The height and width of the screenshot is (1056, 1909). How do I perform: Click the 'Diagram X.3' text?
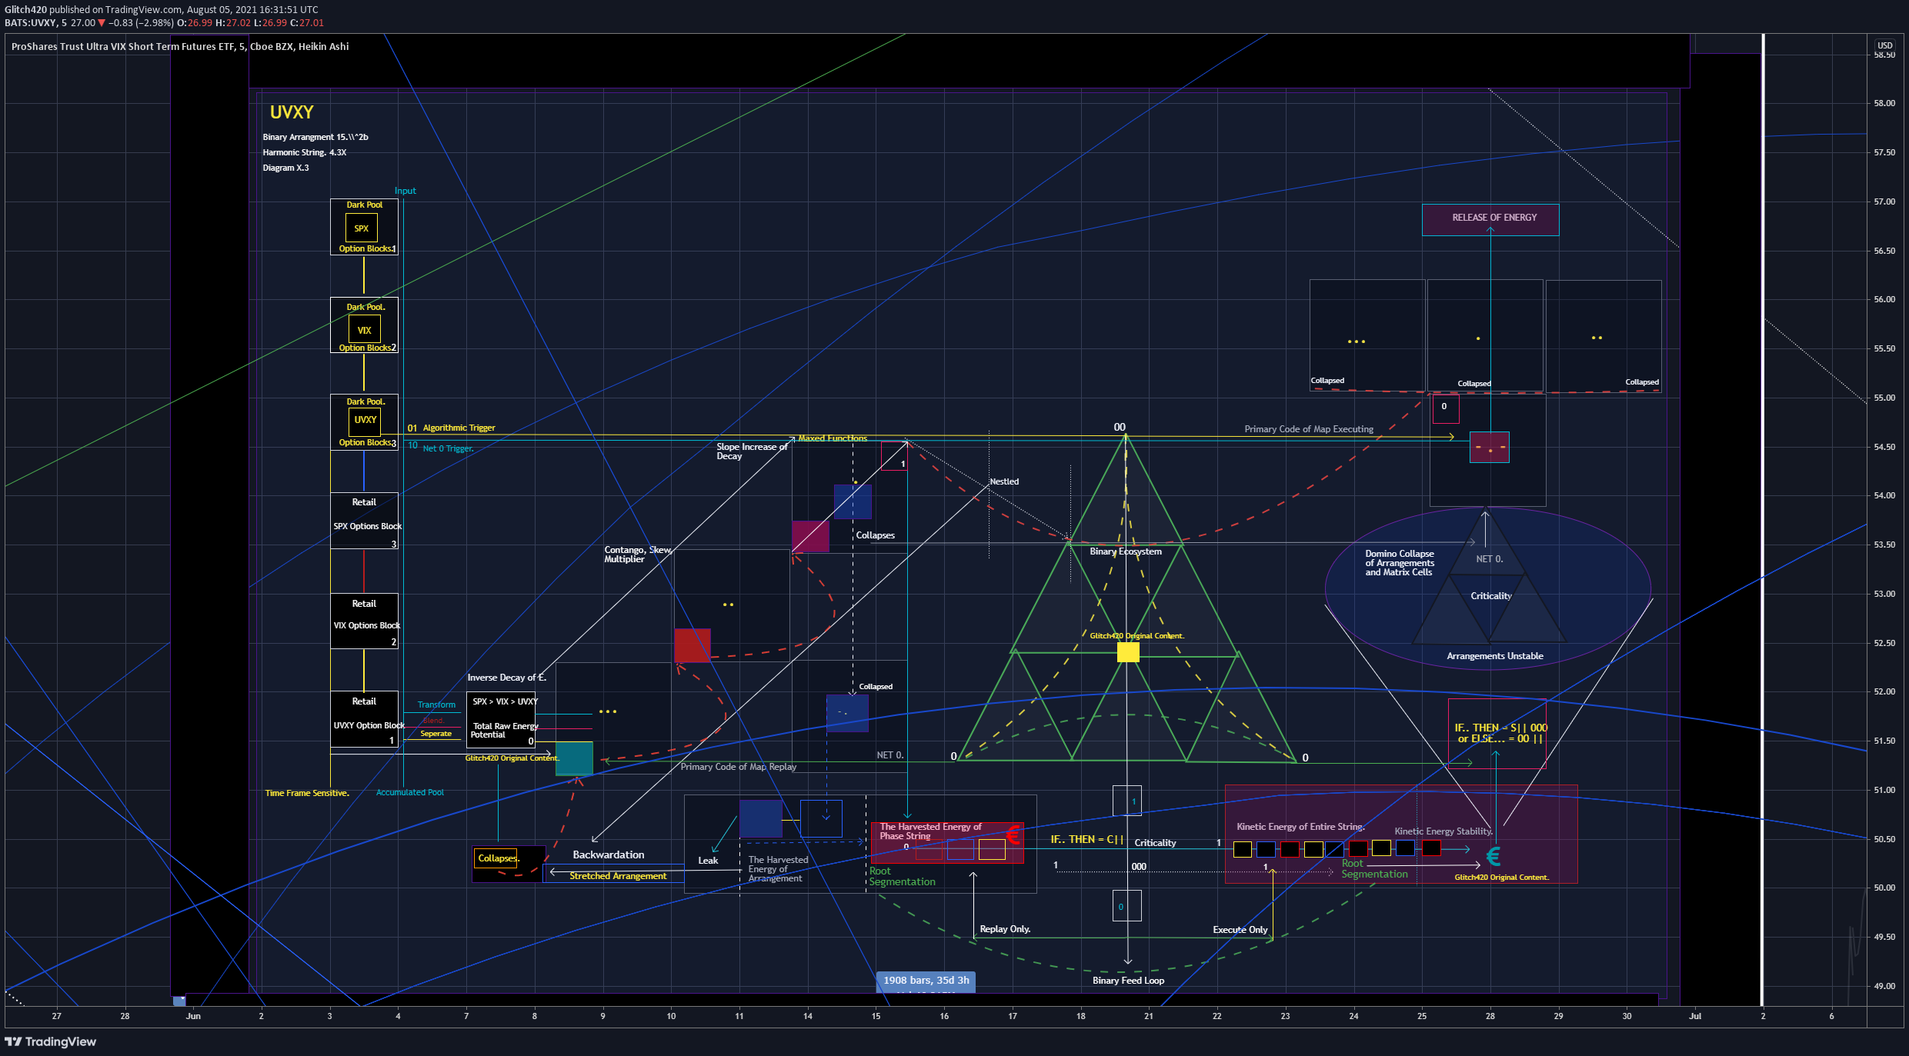(285, 168)
